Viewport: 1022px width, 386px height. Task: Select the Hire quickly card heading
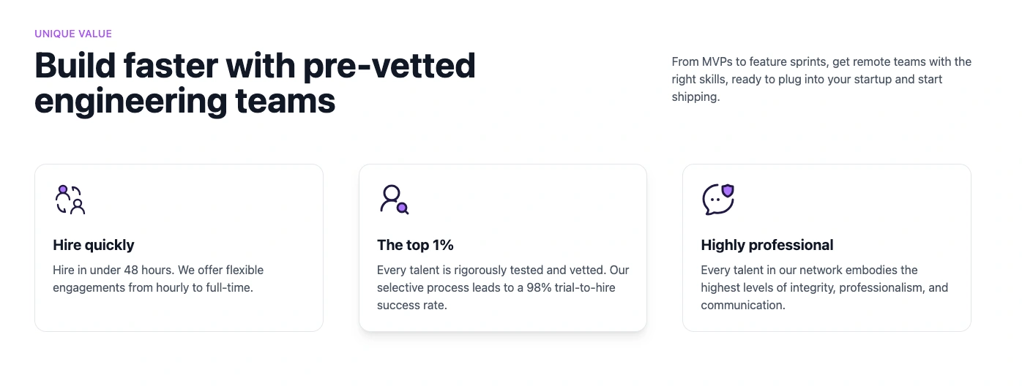pos(94,245)
